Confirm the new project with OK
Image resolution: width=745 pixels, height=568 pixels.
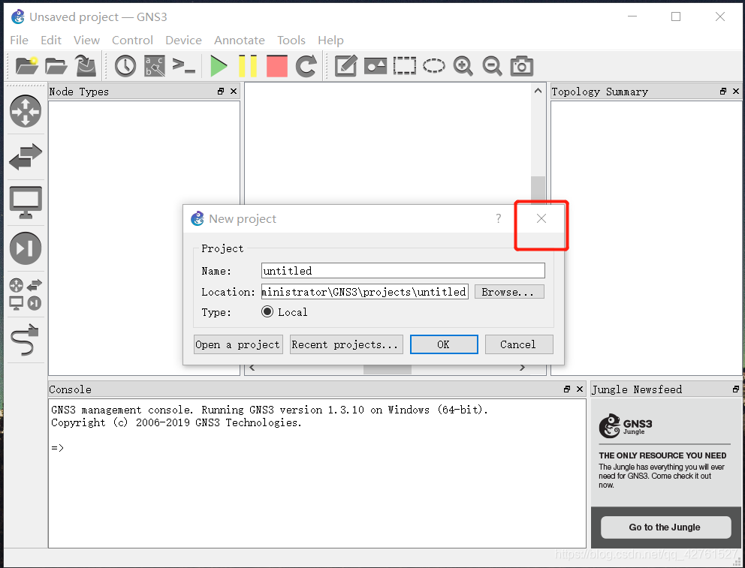point(444,344)
